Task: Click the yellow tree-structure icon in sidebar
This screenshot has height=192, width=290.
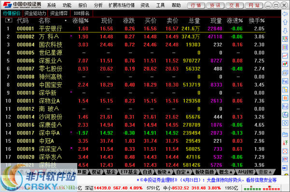Action: (x=285, y=89)
